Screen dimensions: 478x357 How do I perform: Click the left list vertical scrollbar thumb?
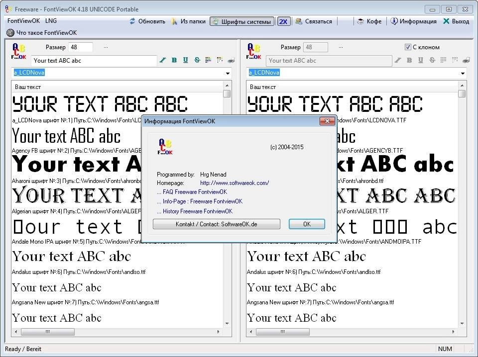click(227, 93)
